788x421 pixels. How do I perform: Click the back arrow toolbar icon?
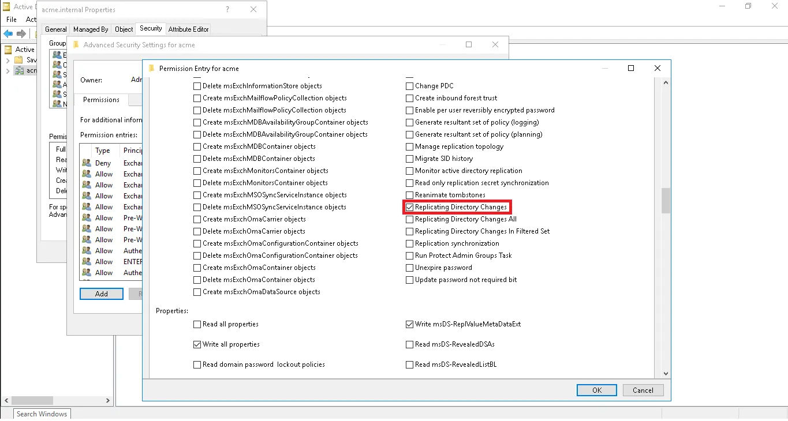coord(8,34)
